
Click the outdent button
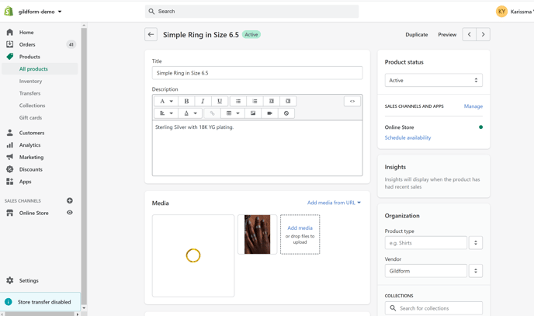tap(271, 101)
